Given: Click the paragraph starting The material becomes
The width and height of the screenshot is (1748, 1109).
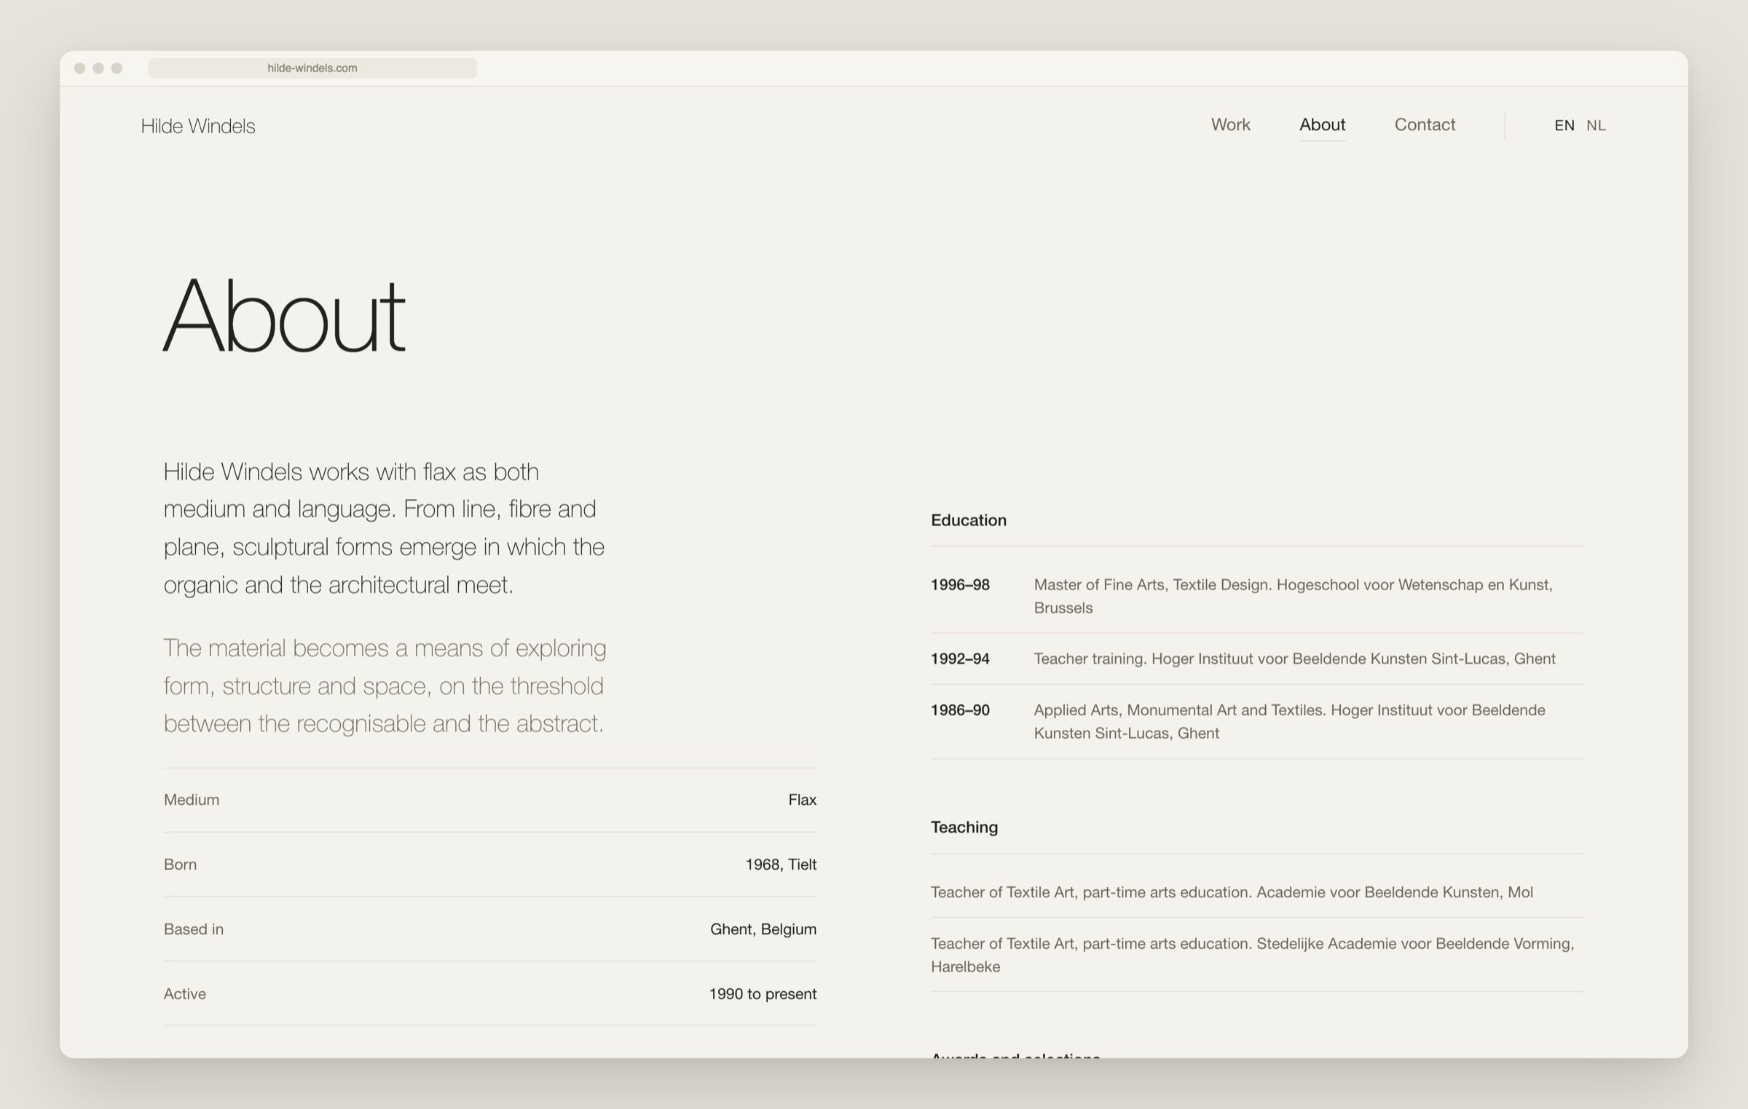Looking at the screenshot, I should pos(385,685).
